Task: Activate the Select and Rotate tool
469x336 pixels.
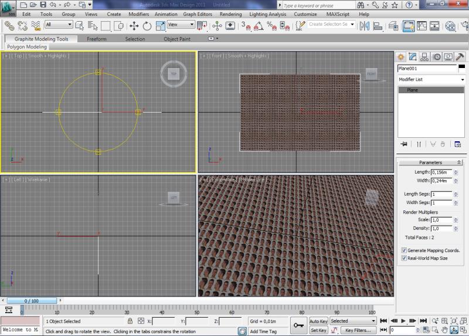Action: coord(147,26)
